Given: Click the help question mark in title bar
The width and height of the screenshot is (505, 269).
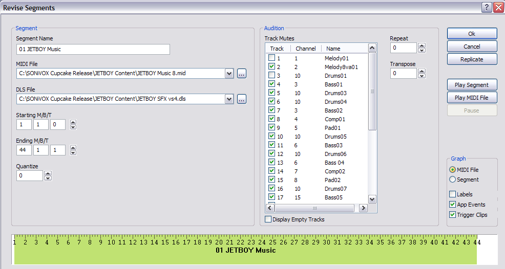Looking at the screenshot, I should 487,7.
